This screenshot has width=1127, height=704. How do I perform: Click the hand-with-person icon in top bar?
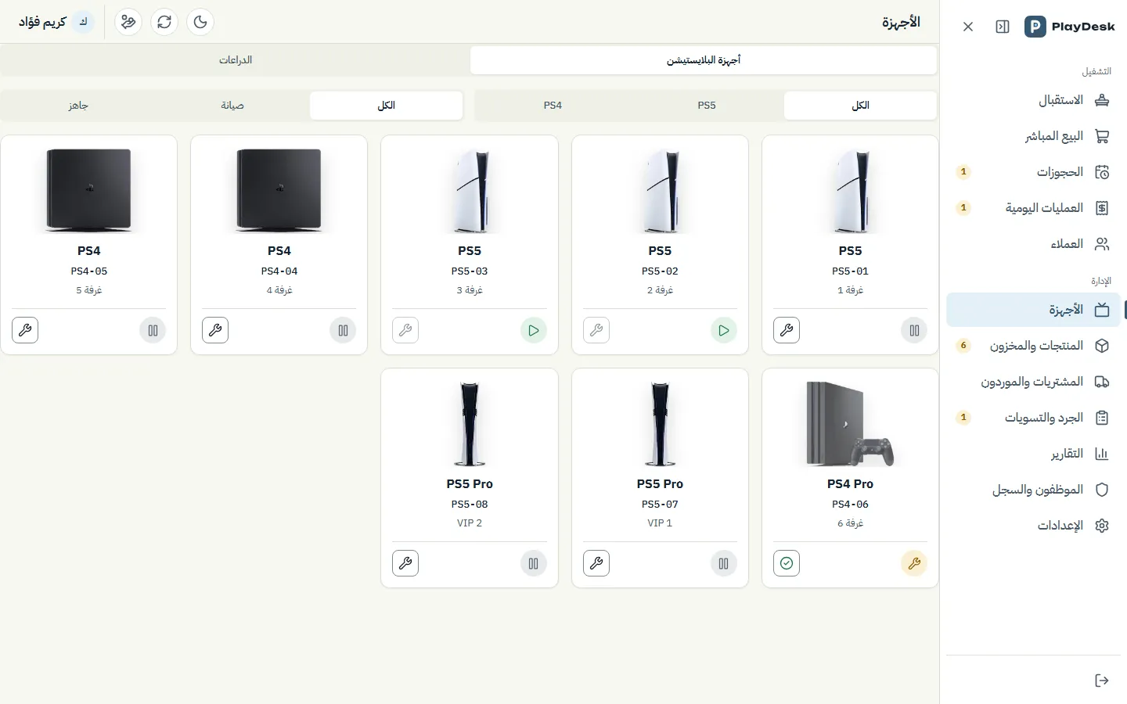point(128,22)
